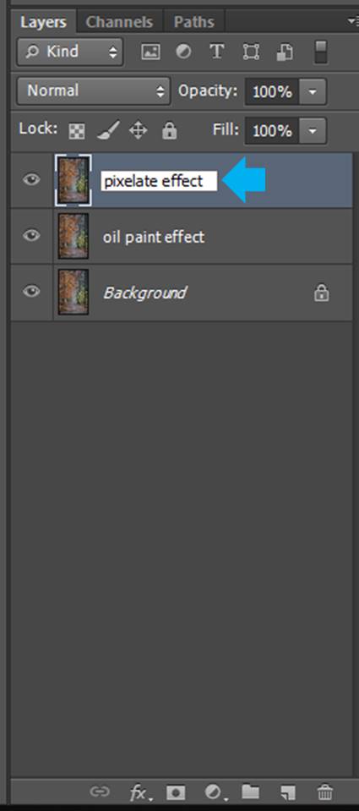Filter by type layers T icon
This screenshot has height=811, width=359.
tap(216, 52)
